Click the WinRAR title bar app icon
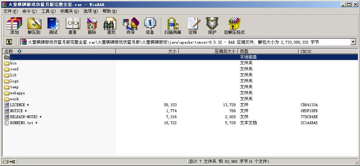This screenshot has width=360, height=166. click(4, 4)
